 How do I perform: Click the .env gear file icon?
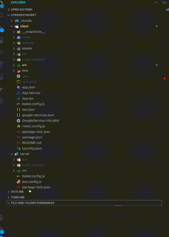pos(18,76)
